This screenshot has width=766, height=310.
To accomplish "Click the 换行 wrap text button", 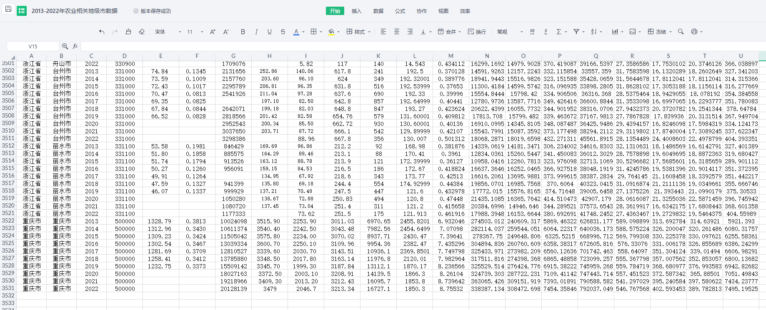I will 477,32.
